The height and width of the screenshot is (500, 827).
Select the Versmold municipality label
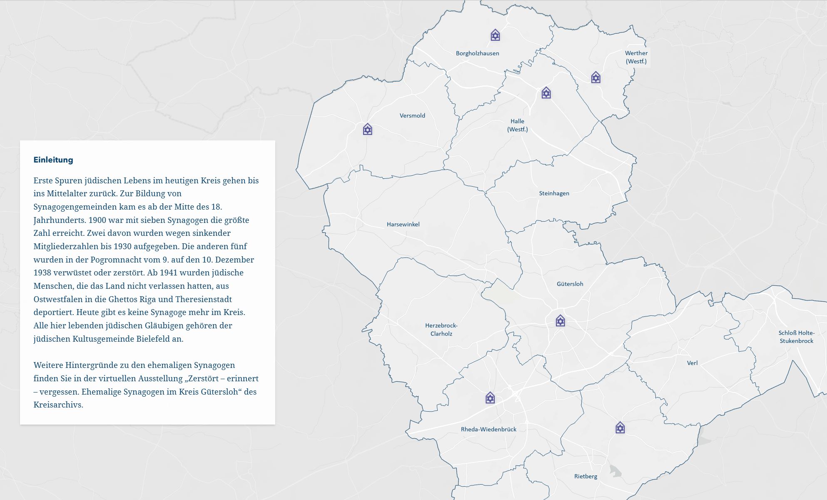412,115
